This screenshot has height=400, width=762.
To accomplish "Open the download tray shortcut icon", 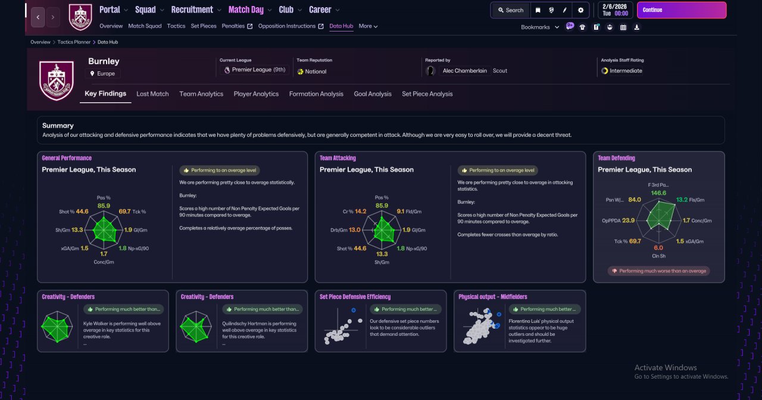I will point(637,27).
